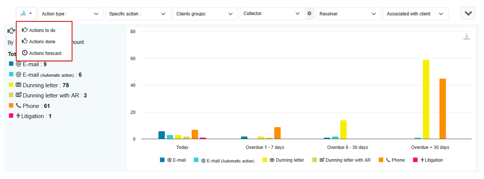Click the tallest yellow bar in Overdue +30 days

click(x=426, y=99)
